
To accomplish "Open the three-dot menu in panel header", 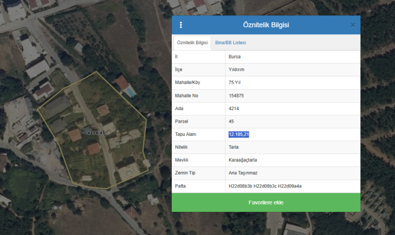I will 181,25.
